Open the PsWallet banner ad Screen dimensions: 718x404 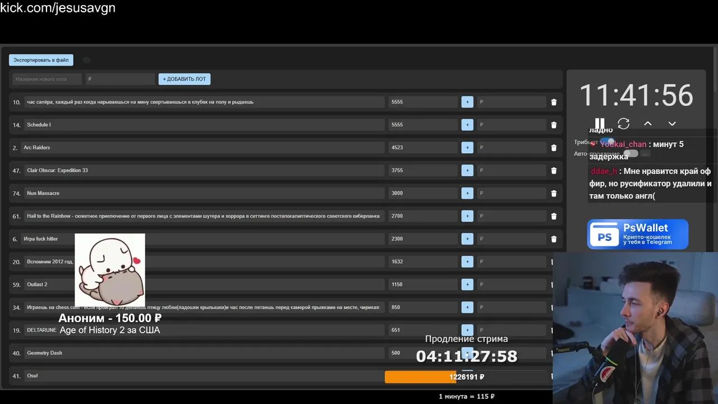click(638, 234)
